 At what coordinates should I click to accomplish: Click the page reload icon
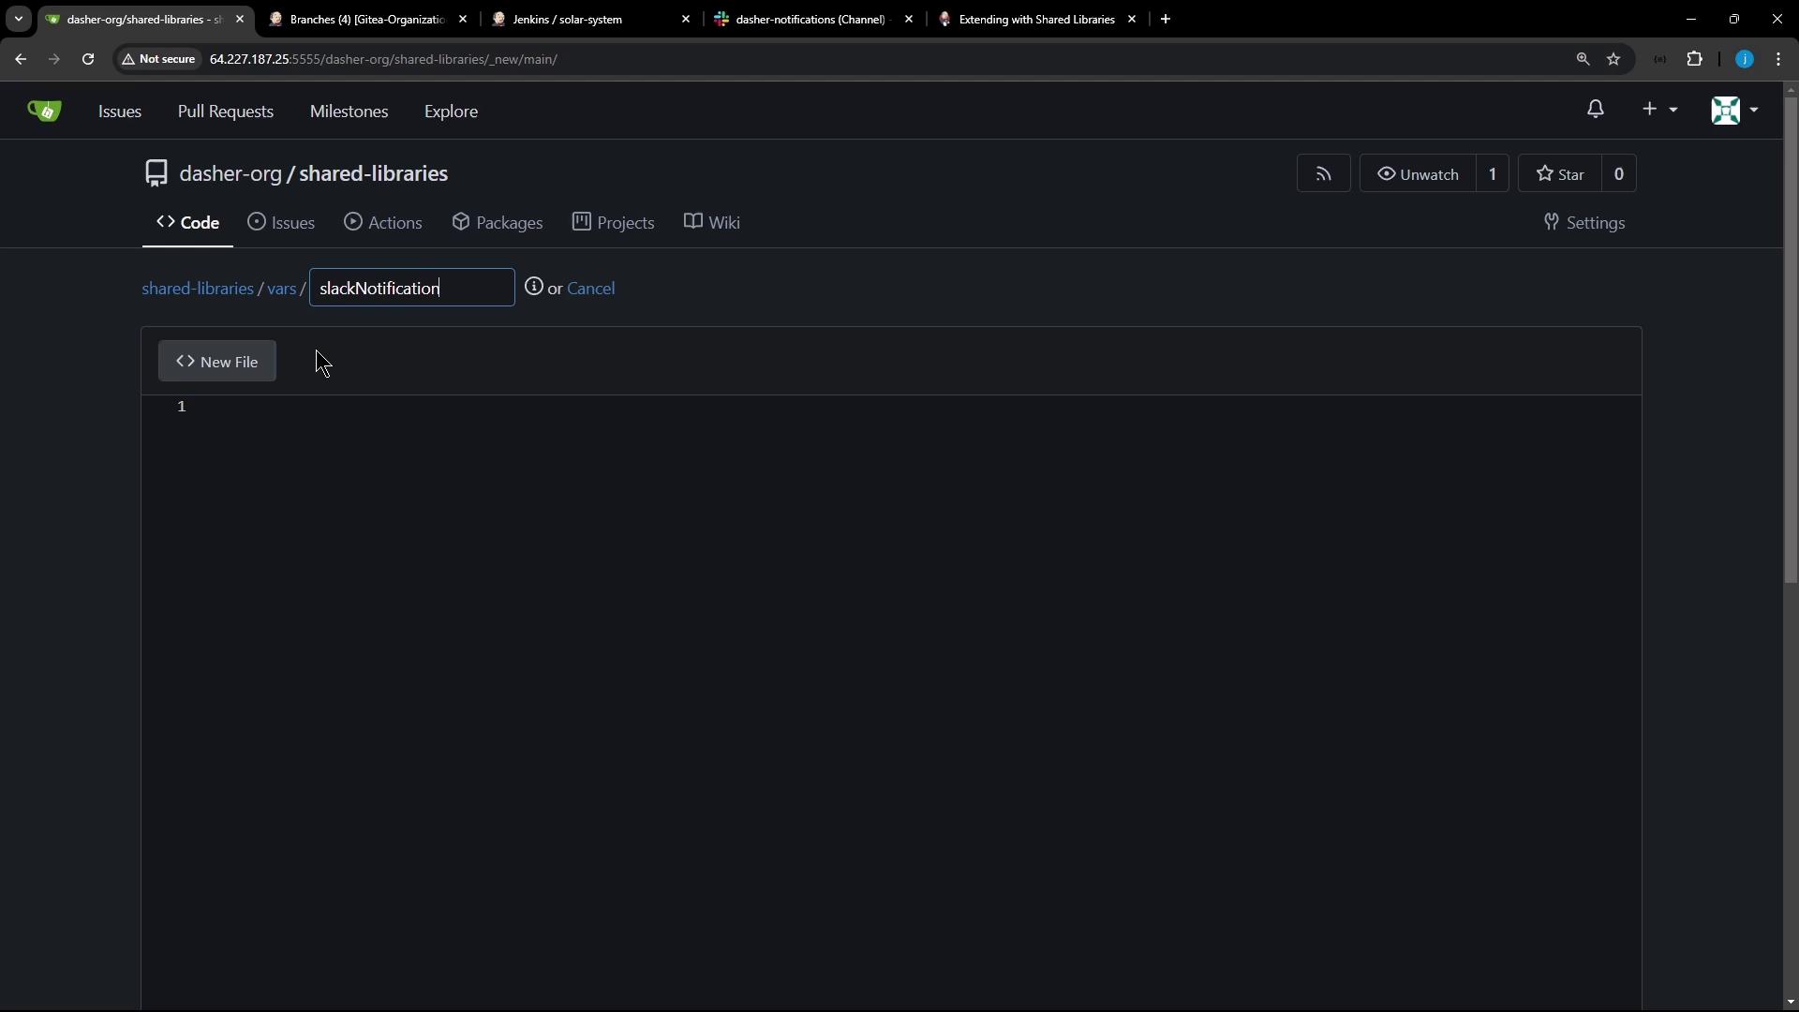click(x=88, y=59)
